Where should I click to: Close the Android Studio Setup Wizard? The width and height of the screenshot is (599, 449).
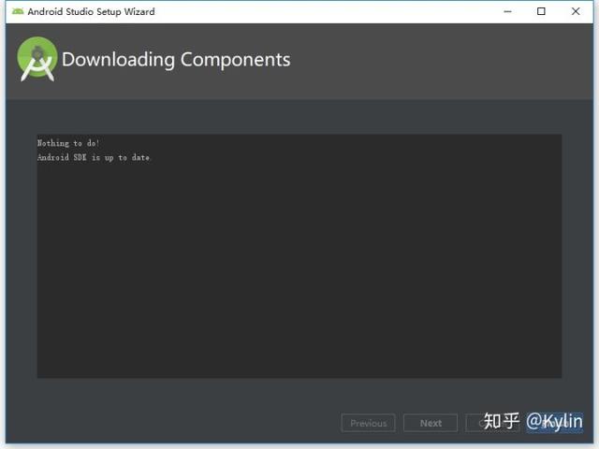coord(576,11)
